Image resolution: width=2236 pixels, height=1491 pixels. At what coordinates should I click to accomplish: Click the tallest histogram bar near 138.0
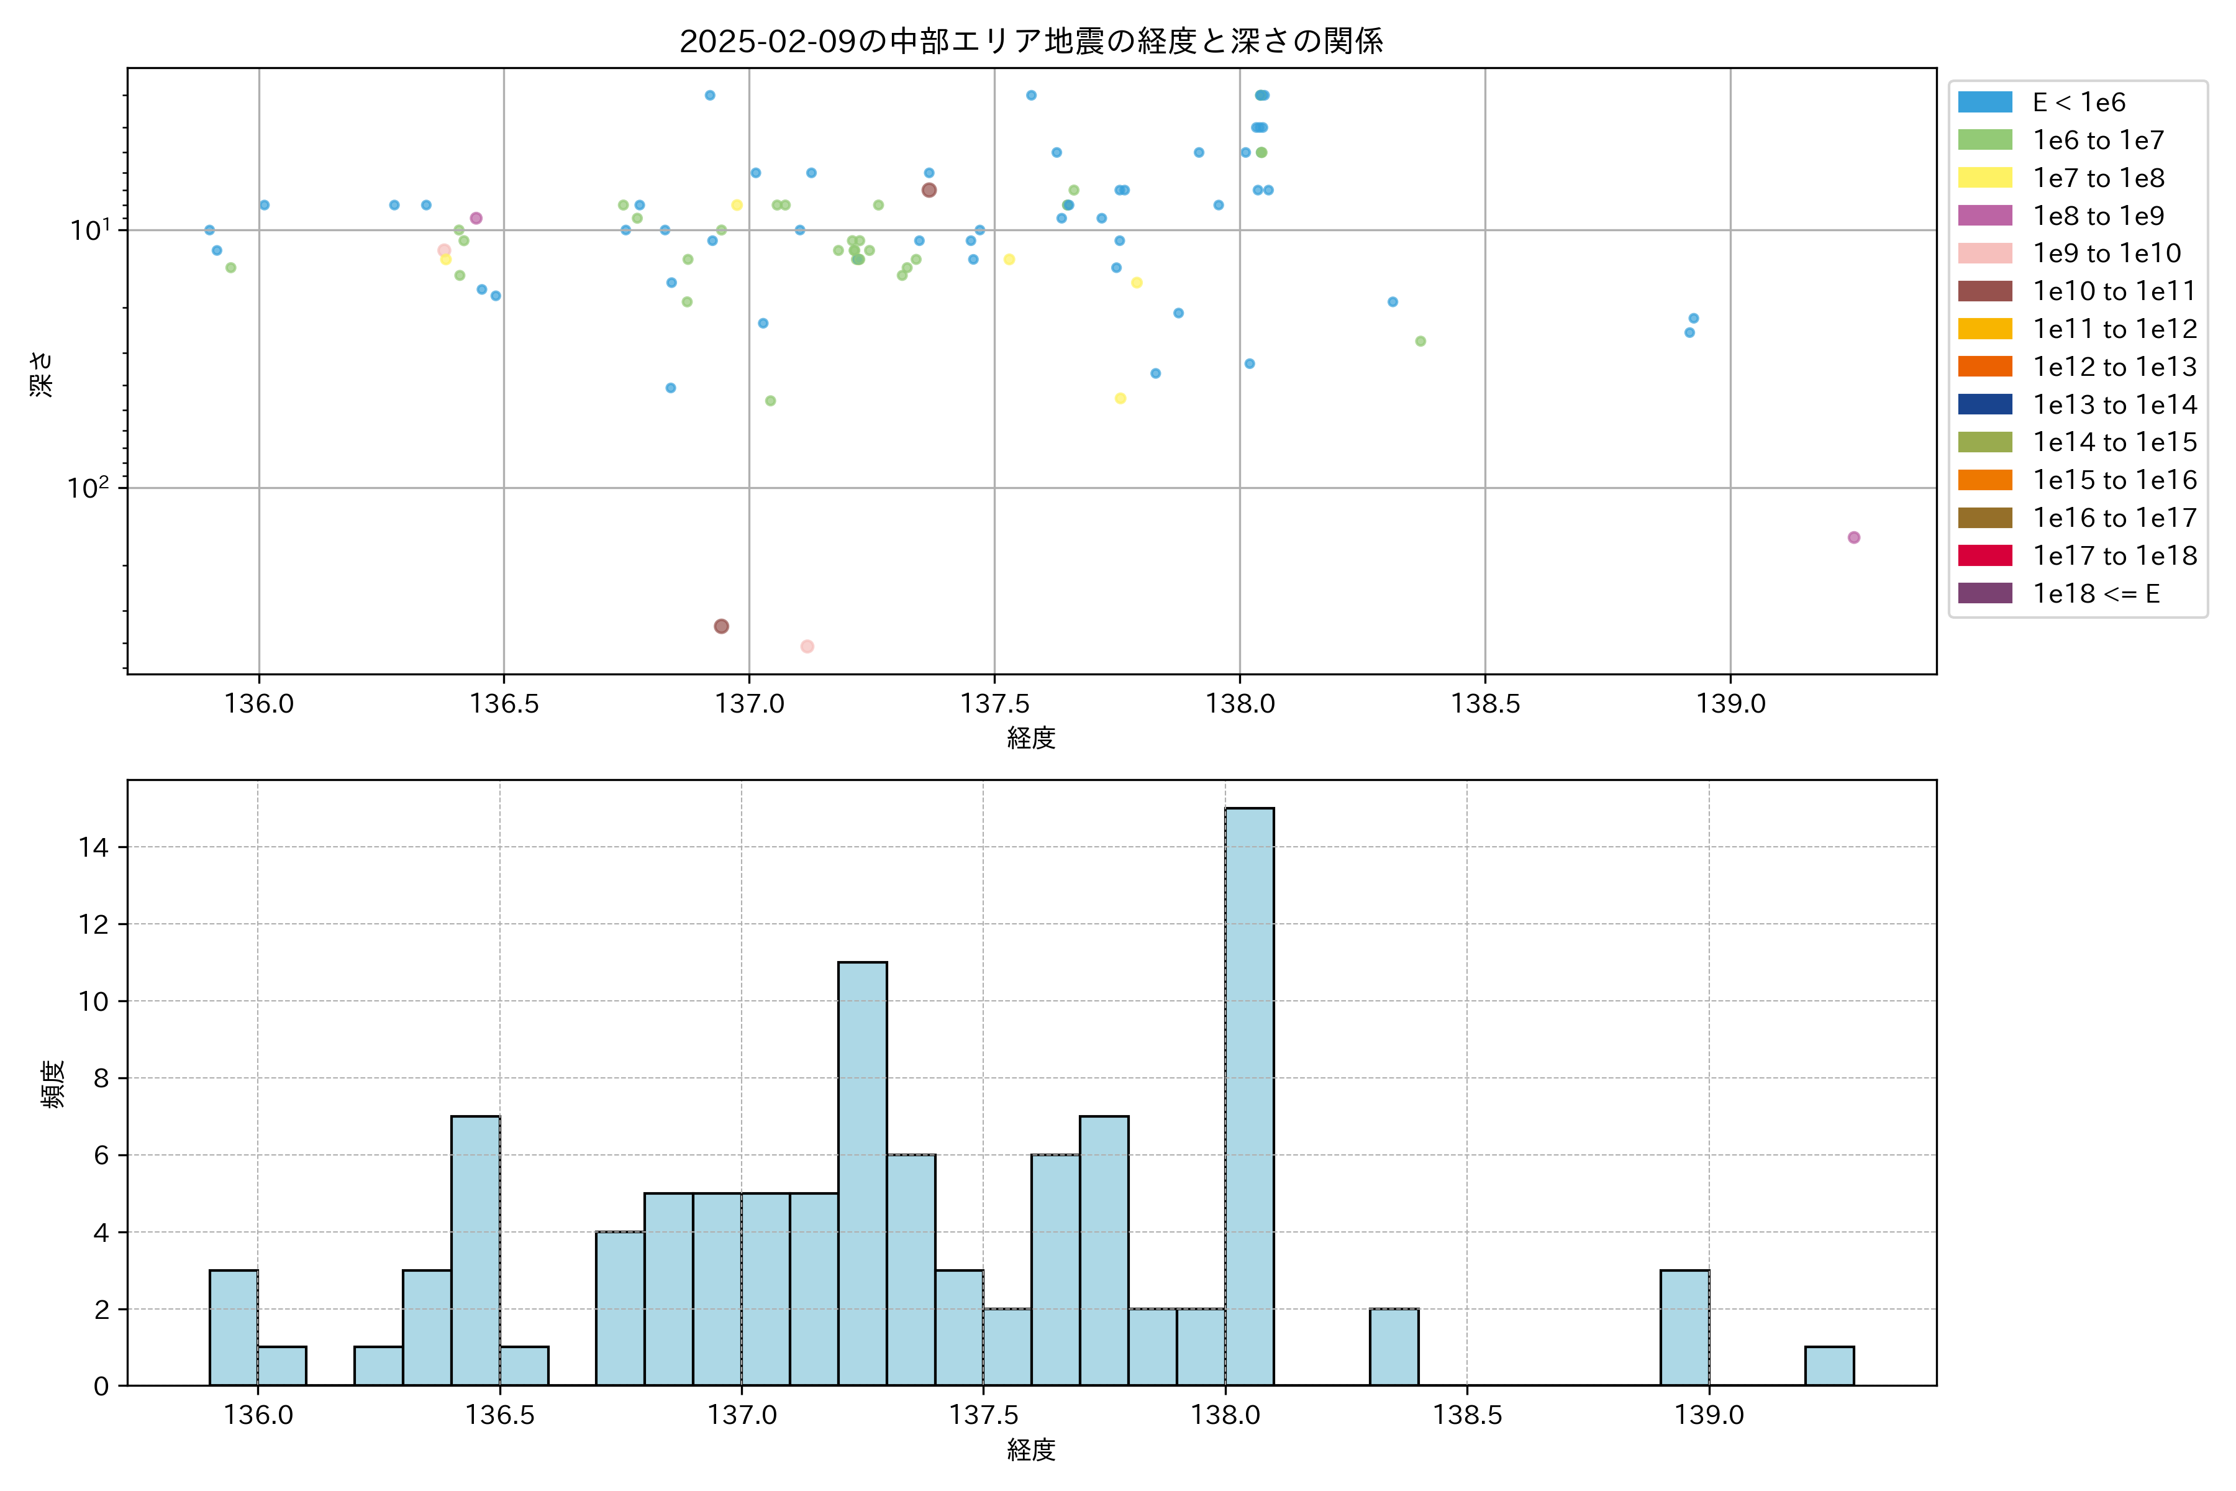pyautogui.click(x=1249, y=1097)
